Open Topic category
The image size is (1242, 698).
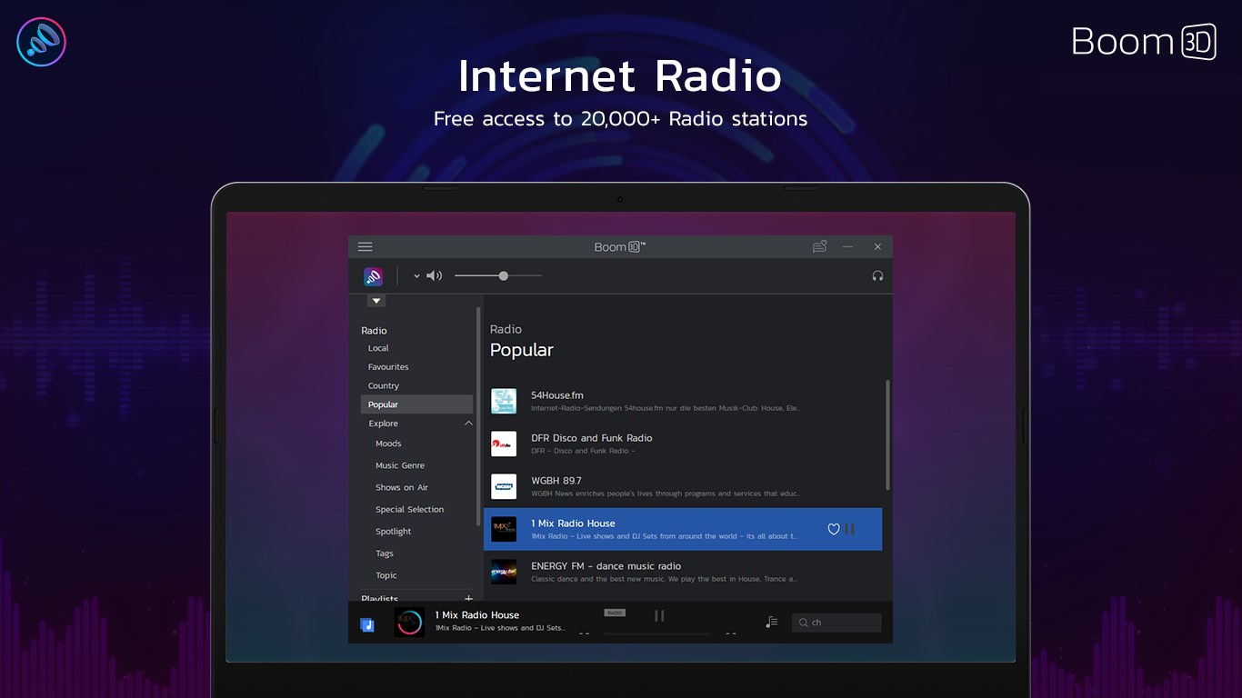tap(386, 575)
